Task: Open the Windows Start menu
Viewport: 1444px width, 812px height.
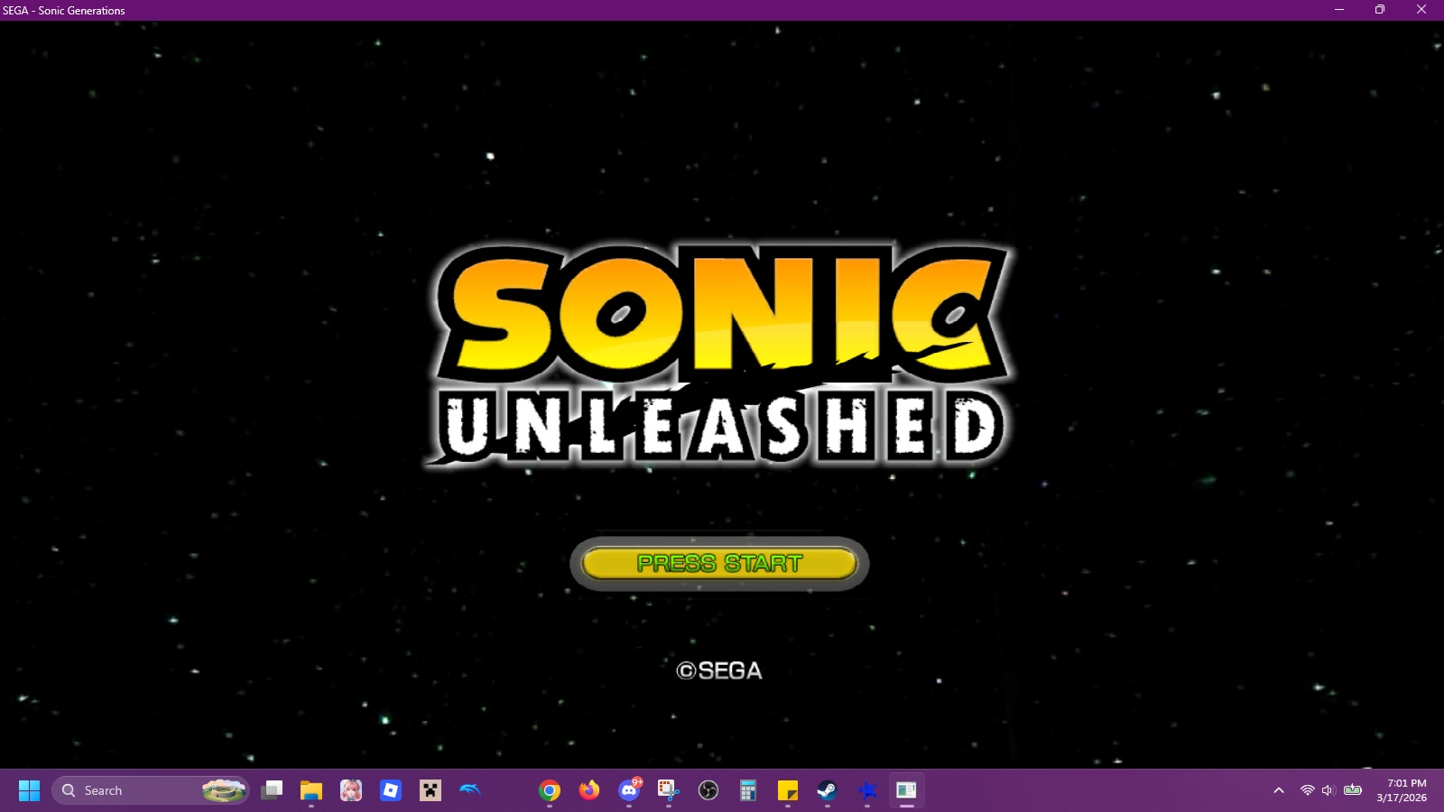Action: (29, 790)
